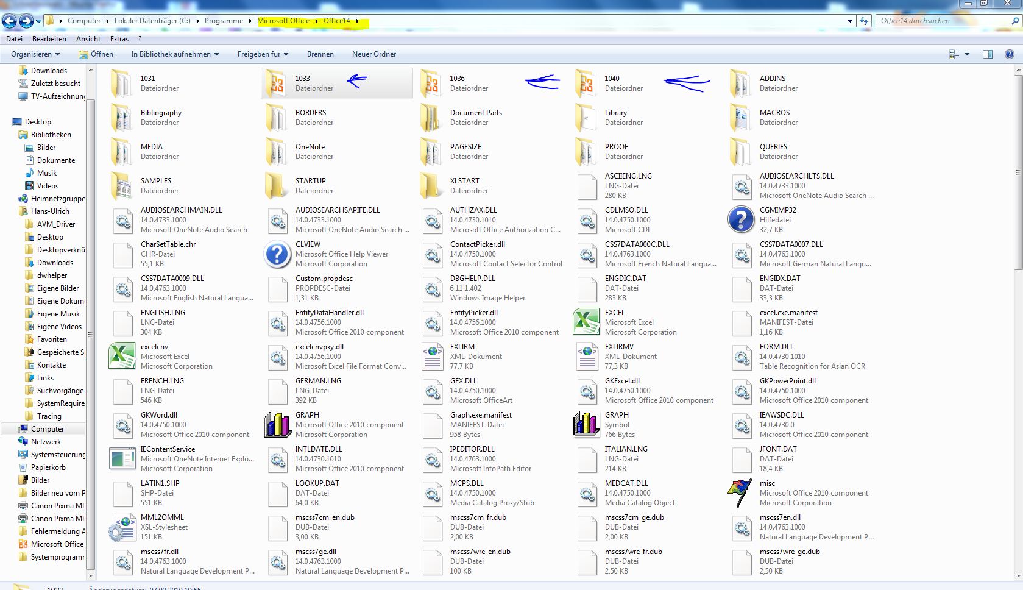
Task: Open the EXCEL application icon
Action: [586, 322]
